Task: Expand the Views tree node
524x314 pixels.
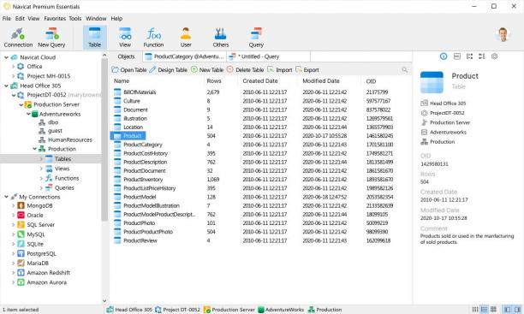Action: (41, 169)
